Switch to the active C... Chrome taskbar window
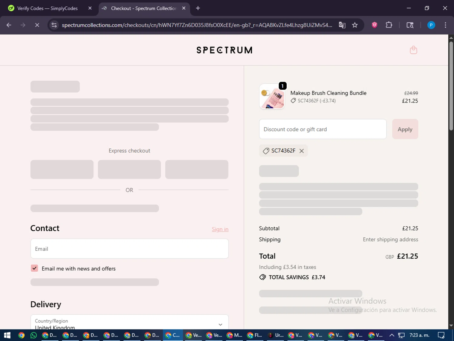 173,335
